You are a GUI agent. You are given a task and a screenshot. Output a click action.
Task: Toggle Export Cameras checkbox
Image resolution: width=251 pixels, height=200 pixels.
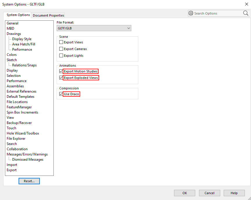coord(61,49)
